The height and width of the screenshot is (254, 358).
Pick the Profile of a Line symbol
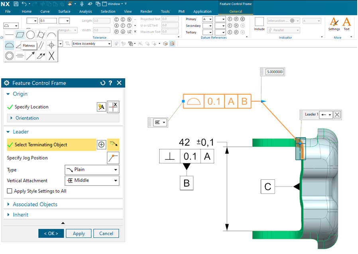click(51, 35)
